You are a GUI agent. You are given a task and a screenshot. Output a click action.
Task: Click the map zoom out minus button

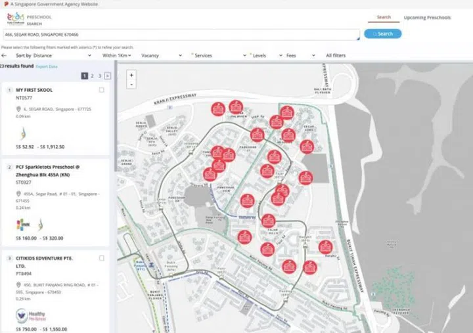[x=132, y=84]
